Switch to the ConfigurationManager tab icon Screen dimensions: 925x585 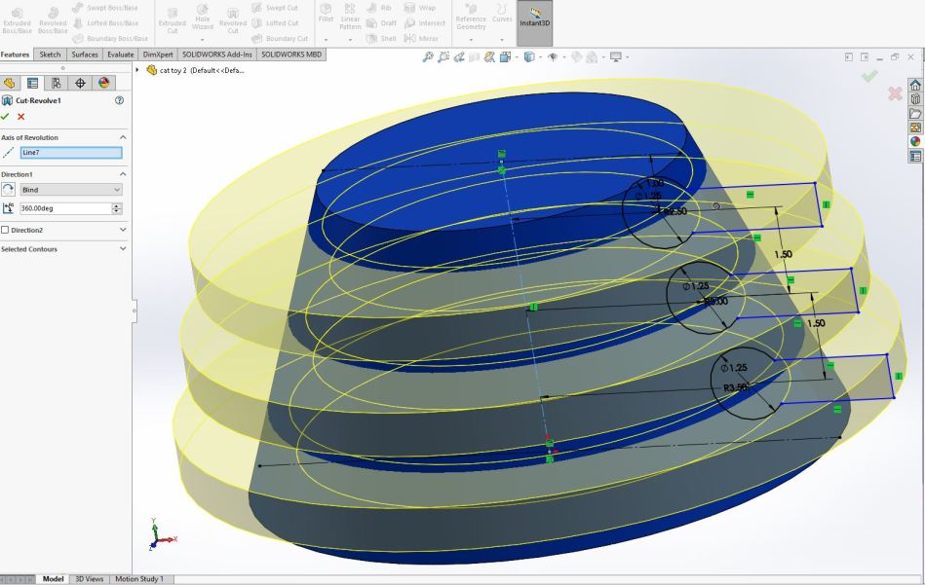click(57, 83)
